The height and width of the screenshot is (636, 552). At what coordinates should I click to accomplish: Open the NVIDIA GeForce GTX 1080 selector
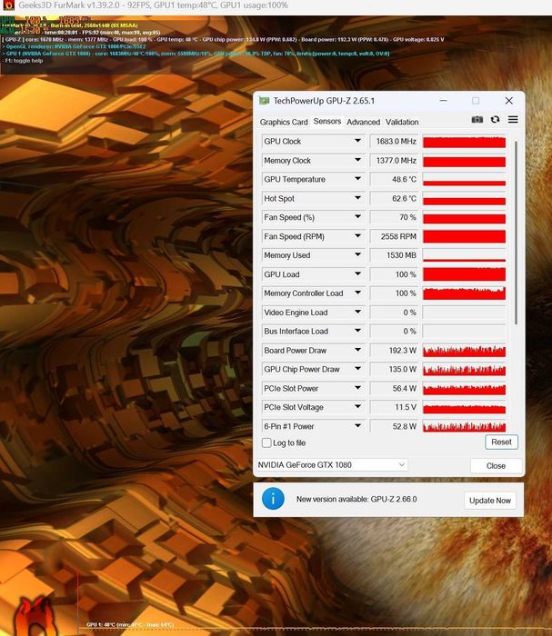(332, 465)
